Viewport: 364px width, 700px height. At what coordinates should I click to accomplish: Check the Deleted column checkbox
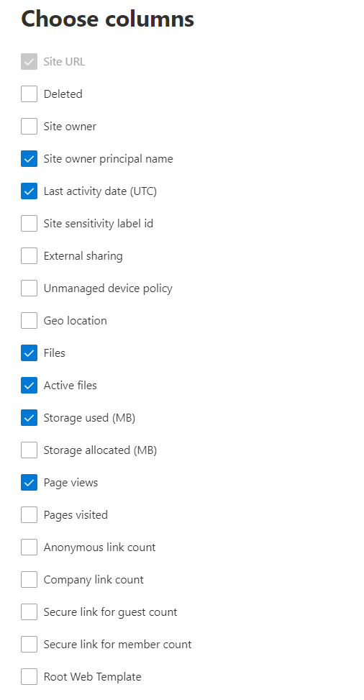[x=29, y=94]
